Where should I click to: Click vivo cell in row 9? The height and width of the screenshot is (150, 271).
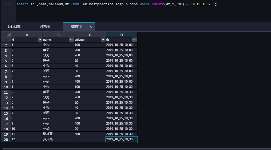pyautogui.click(x=58, y=82)
